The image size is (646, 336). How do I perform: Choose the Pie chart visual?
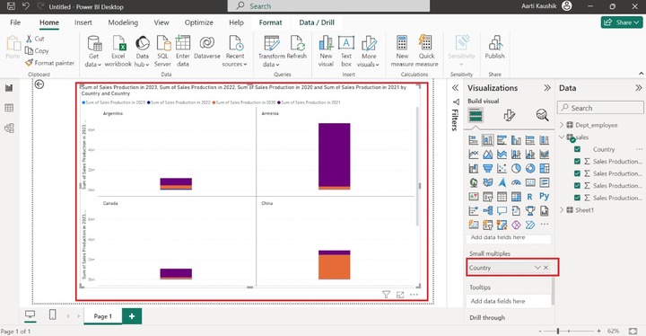pyautogui.click(x=516, y=168)
